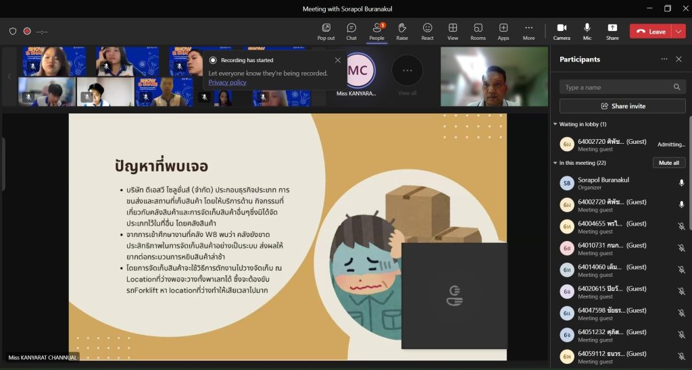Click Mute all button
The image size is (692, 370).
coord(668,163)
